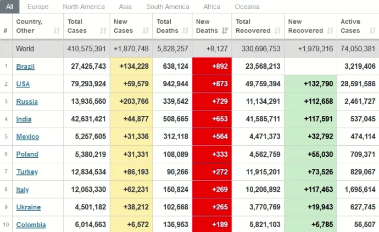Image resolution: width=379 pixels, height=232 pixels.
Task: Open the USA country link
Action: pos(23,84)
